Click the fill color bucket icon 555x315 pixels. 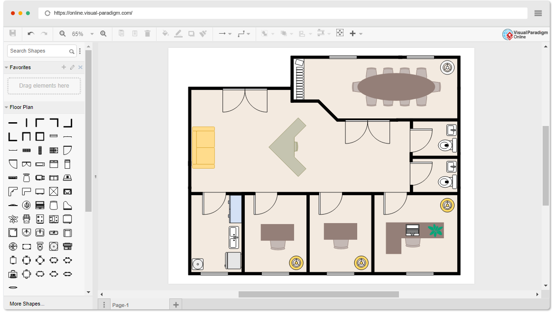165,34
